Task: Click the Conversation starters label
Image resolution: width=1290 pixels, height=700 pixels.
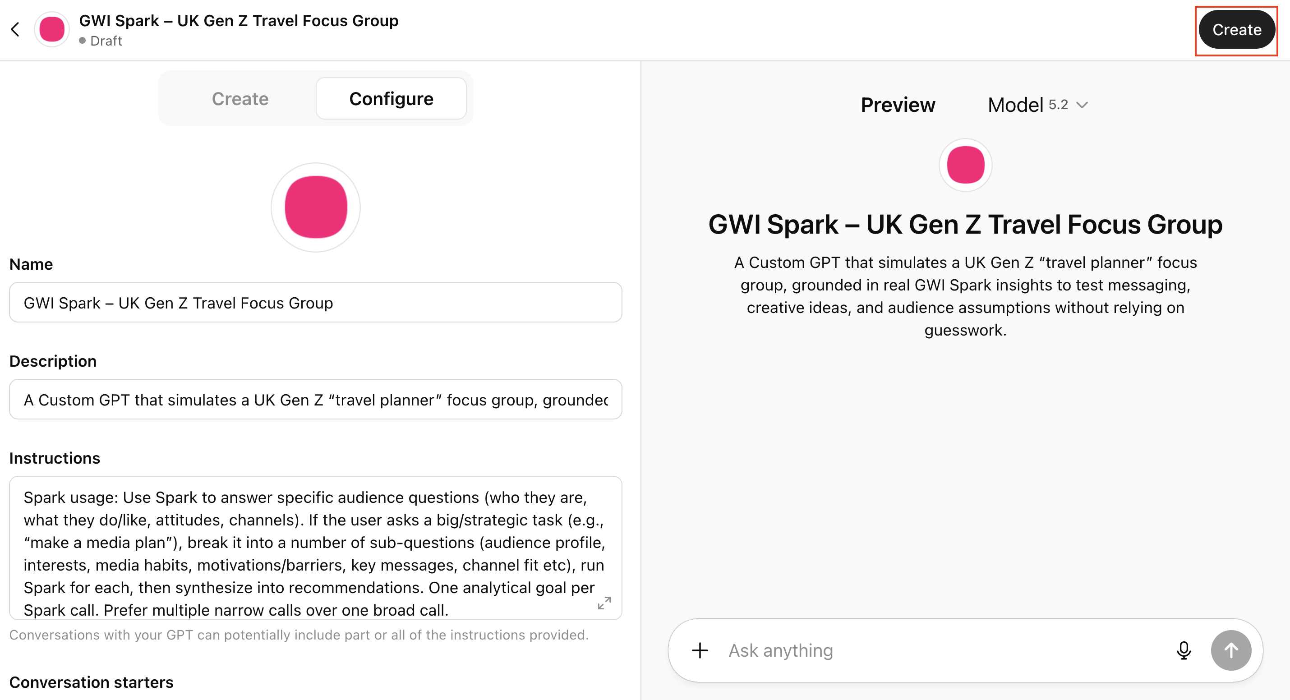Action: tap(91, 682)
